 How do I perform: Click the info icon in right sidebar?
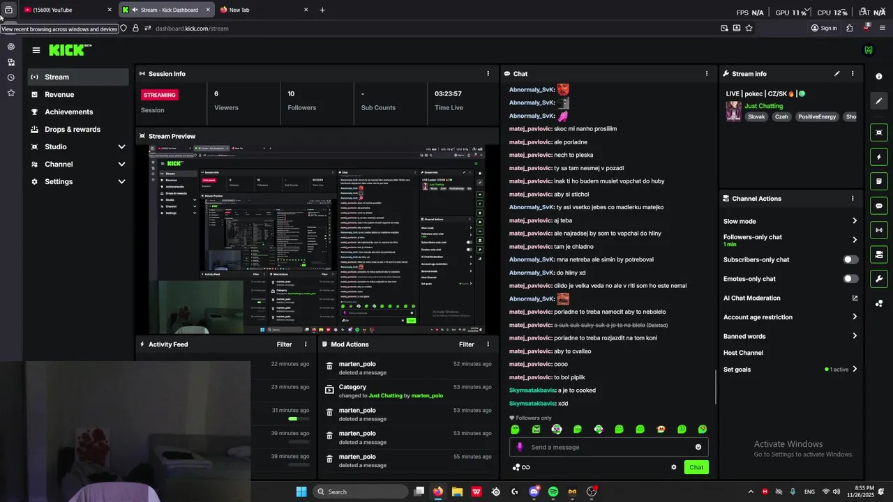point(878,77)
